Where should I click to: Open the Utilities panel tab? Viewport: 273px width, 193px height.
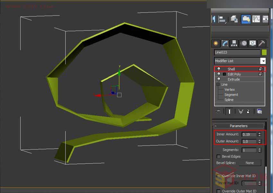261,43
